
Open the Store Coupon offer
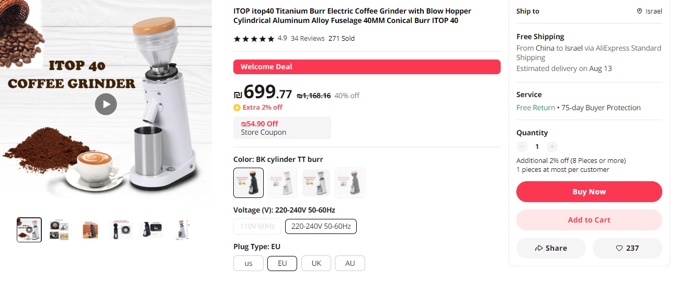click(x=282, y=128)
